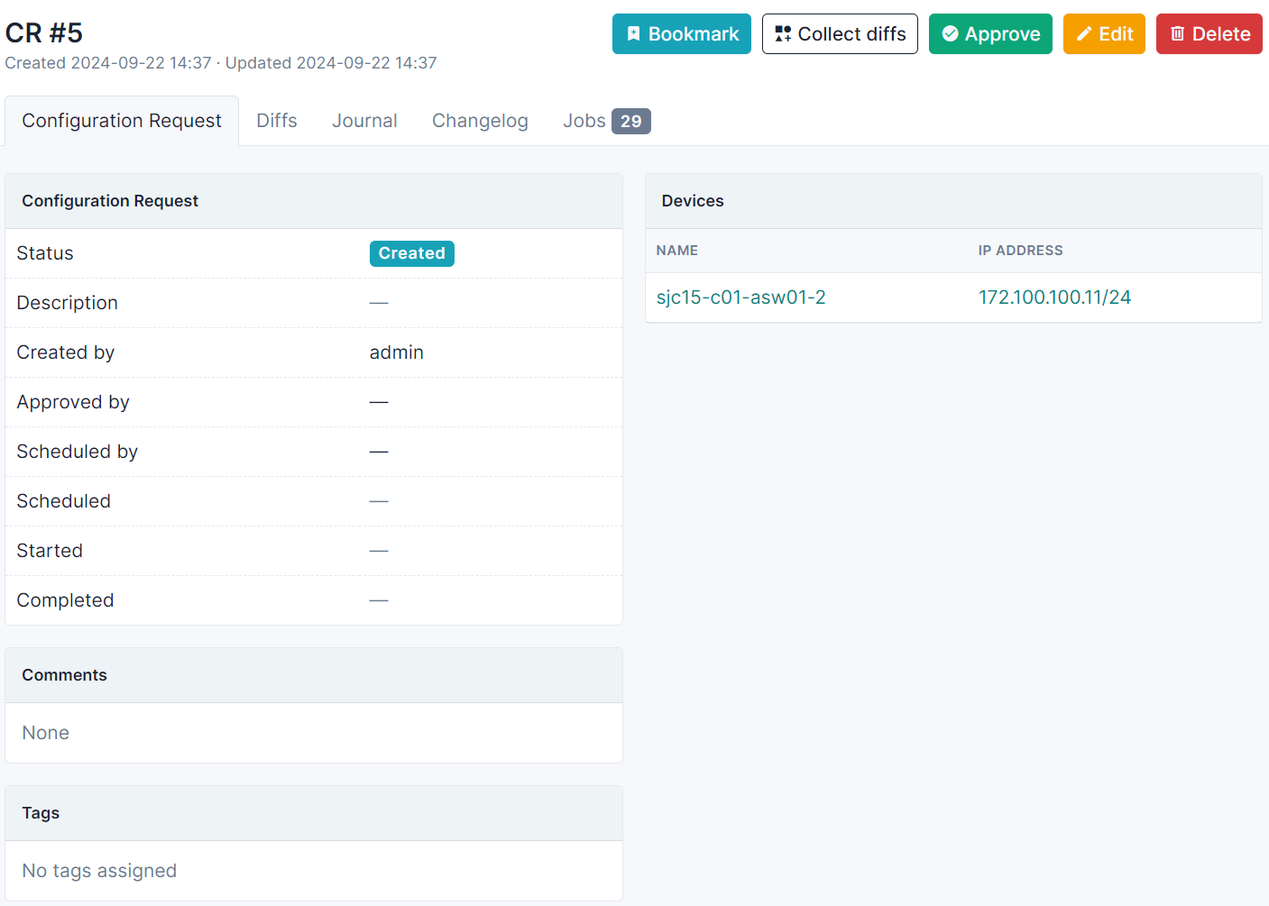Click the Devices panel heading
1269x906 pixels.
[x=693, y=201]
